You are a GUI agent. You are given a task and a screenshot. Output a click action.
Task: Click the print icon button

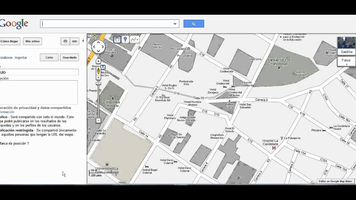[65, 41]
